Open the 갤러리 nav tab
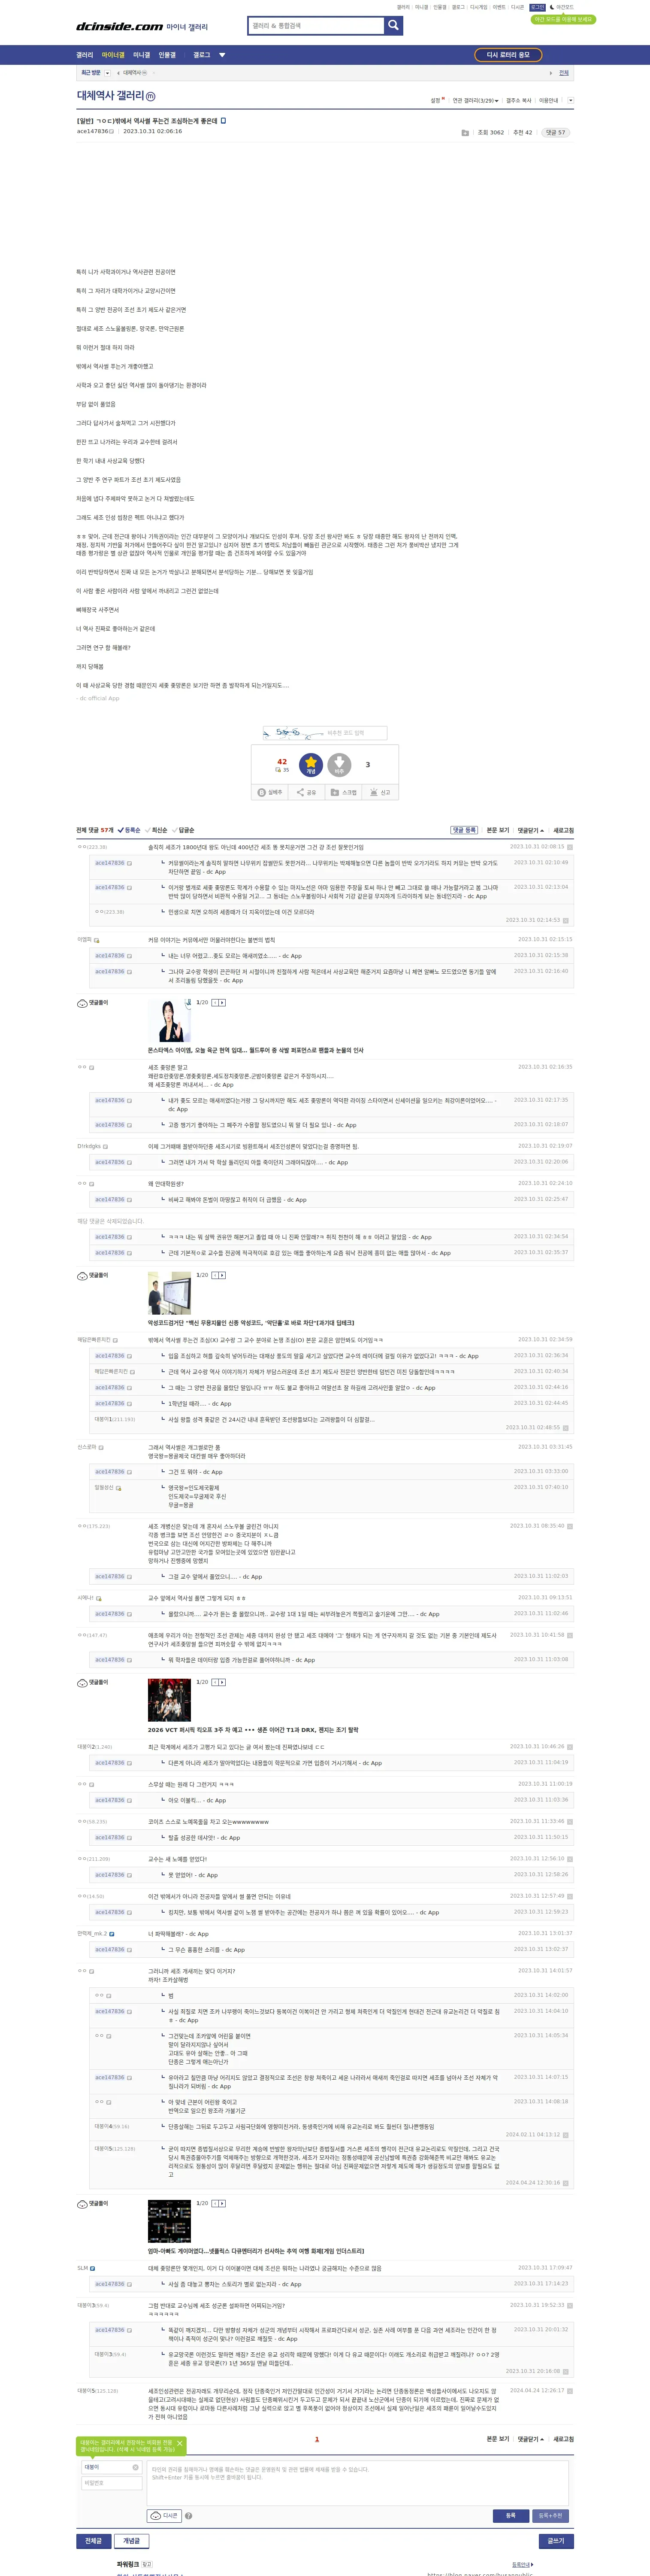This screenshot has height=2576, width=650. point(85,55)
